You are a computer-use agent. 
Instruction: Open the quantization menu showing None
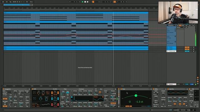tap(32, 2)
